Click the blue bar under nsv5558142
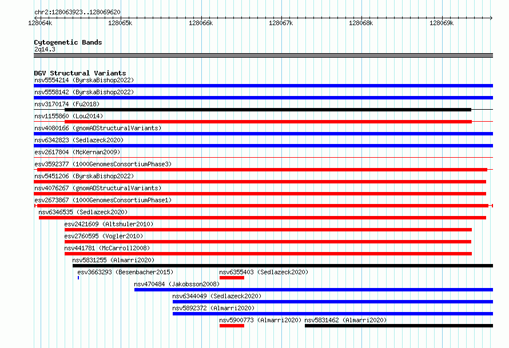 pos(263,98)
